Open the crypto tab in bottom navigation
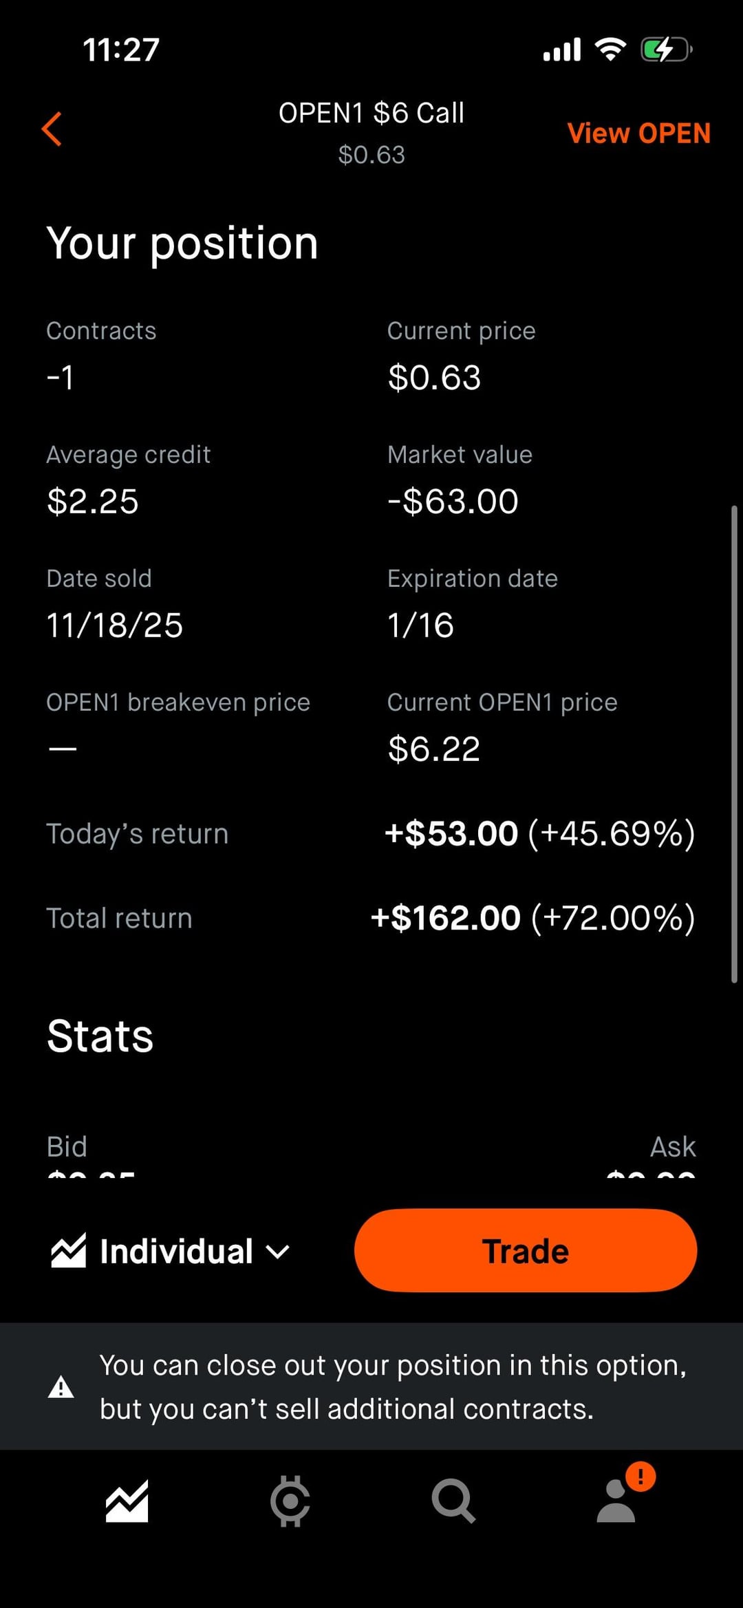The image size is (743, 1608). click(x=290, y=1501)
